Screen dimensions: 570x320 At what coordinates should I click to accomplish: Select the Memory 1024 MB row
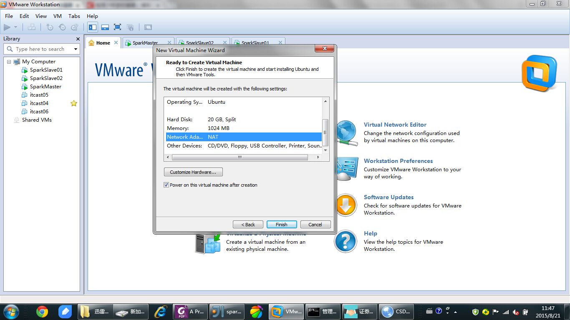(244, 128)
